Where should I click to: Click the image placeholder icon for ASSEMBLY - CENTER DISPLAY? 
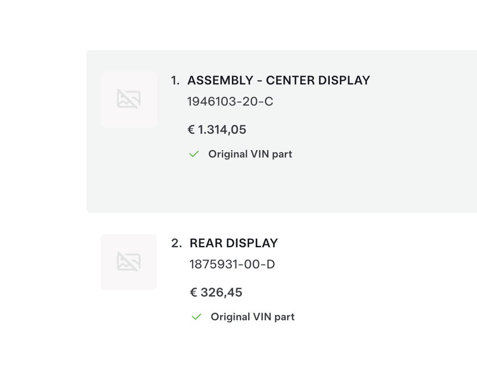coord(129,99)
